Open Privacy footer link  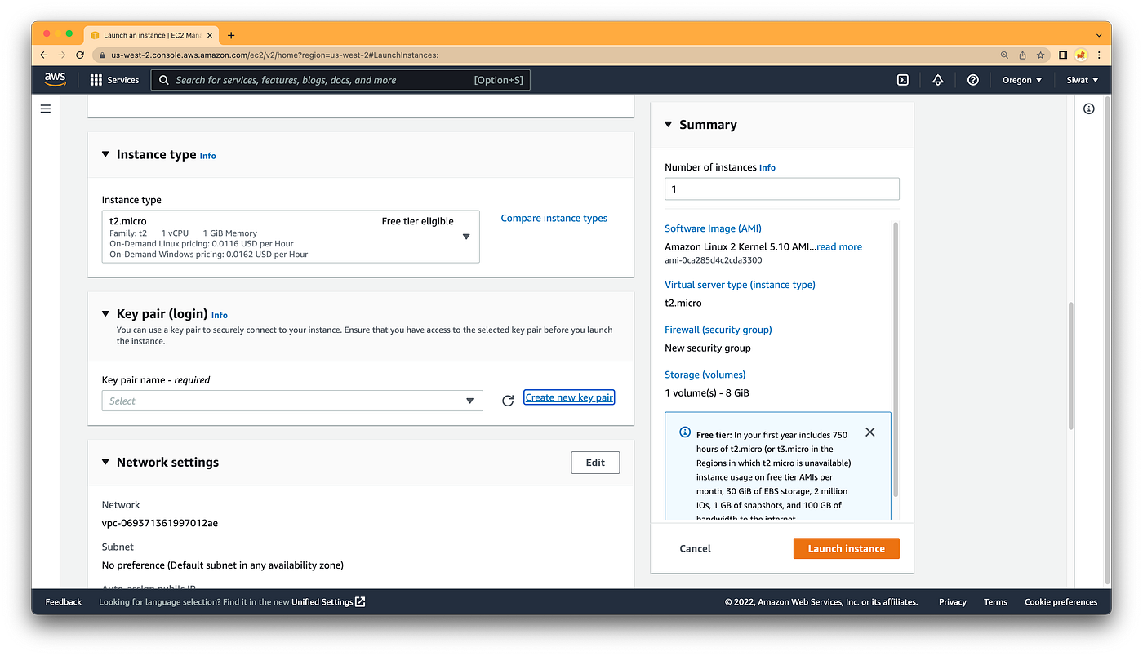point(952,602)
